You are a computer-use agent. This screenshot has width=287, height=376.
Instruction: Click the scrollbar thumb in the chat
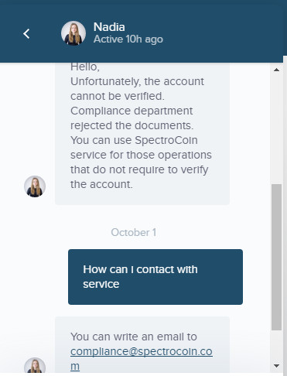[276, 257]
